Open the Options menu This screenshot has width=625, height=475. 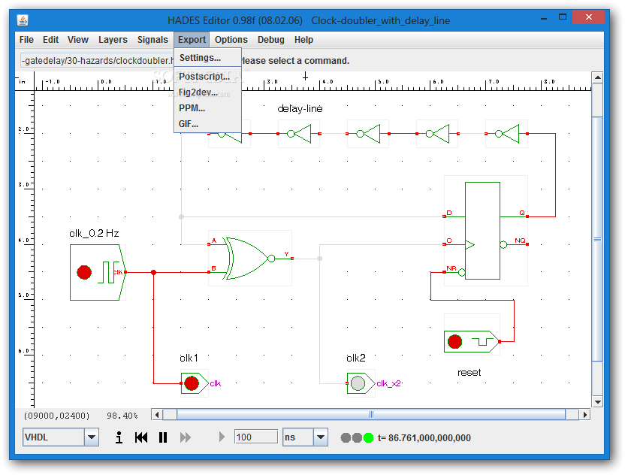pyautogui.click(x=231, y=40)
